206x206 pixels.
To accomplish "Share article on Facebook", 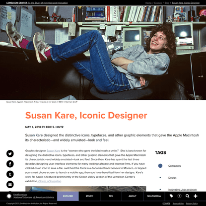I will [10, 164].
